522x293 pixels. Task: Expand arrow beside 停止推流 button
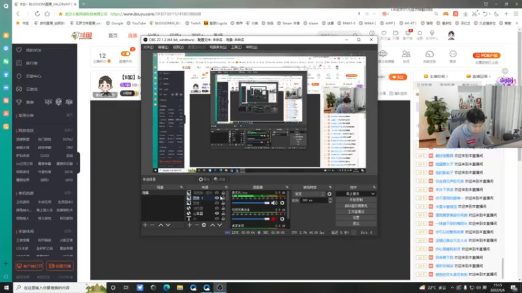coord(373,193)
